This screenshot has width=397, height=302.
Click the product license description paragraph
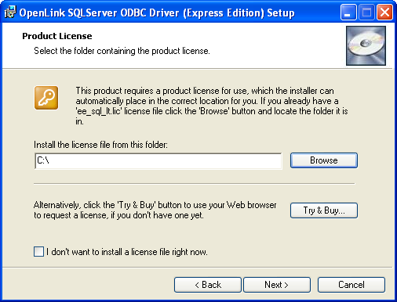click(x=212, y=106)
